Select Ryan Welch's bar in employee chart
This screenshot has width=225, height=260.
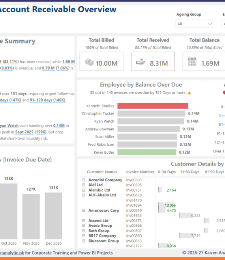point(151,121)
